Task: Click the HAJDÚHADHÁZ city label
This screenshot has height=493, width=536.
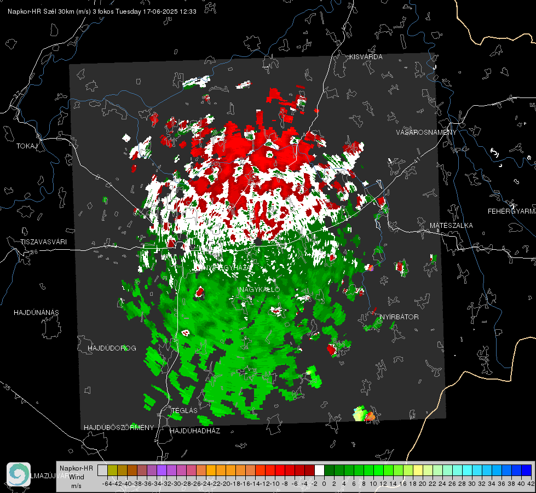Action: pos(195,431)
